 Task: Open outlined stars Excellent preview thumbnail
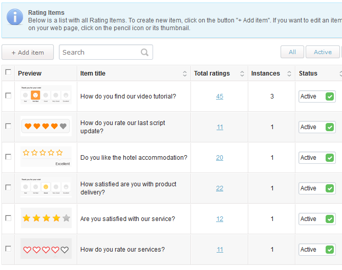click(46, 157)
